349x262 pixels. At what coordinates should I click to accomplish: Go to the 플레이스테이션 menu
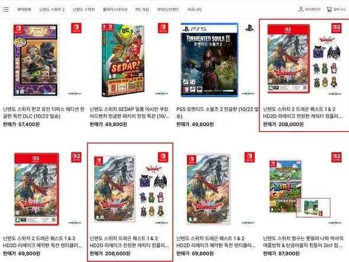click(115, 9)
